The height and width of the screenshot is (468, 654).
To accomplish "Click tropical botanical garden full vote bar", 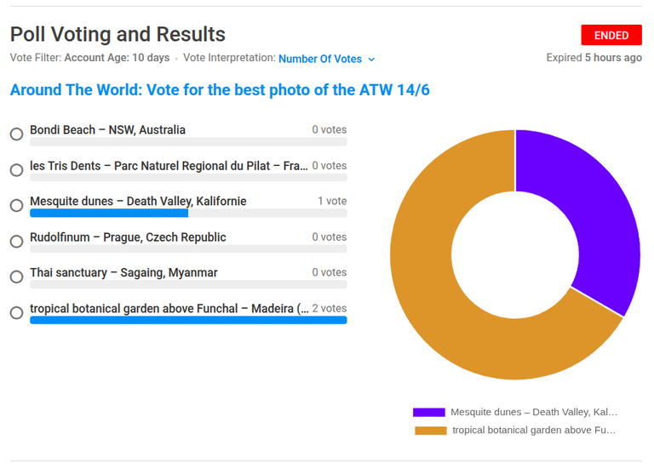I will [x=188, y=320].
